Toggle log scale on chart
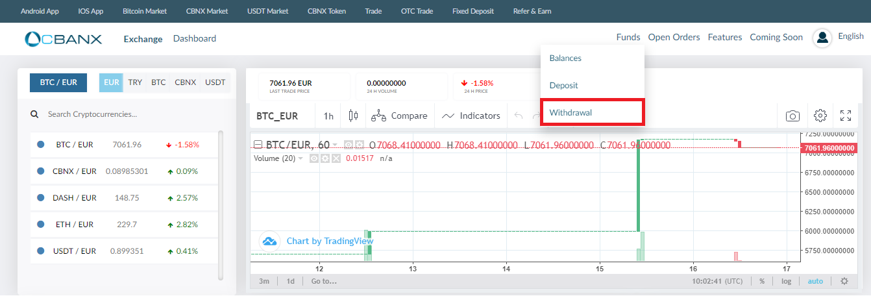 point(786,281)
